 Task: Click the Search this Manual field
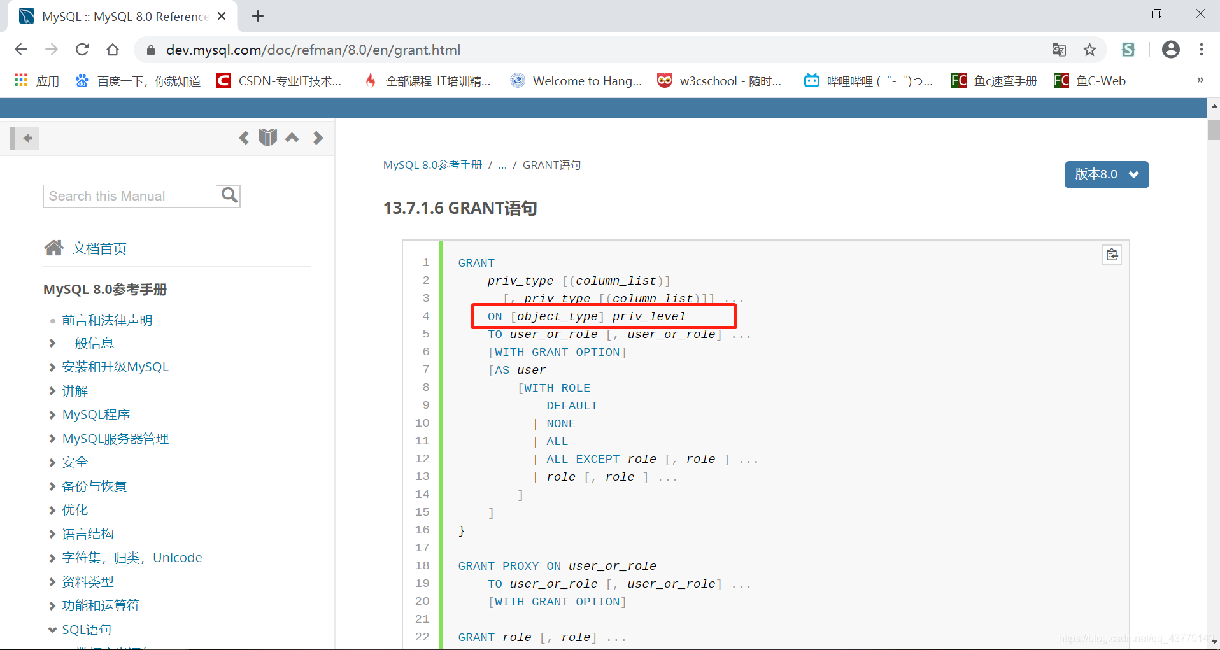131,196
